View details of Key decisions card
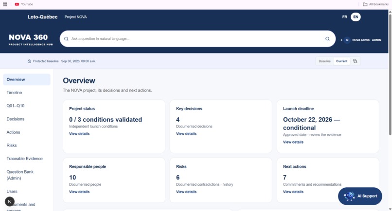Viewport: 392px width, 211px height. pos(186,134)
